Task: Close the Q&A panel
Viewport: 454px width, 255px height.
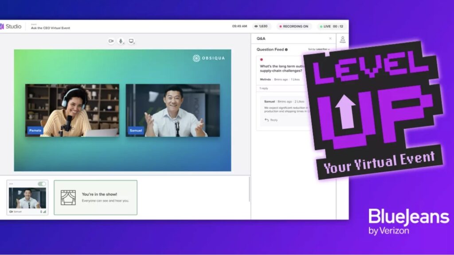Action: (330, 39)
